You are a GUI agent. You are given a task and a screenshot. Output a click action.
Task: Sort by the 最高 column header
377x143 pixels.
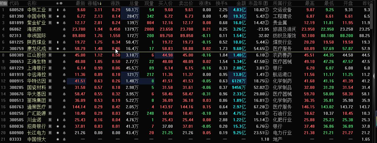pos(310,4)
